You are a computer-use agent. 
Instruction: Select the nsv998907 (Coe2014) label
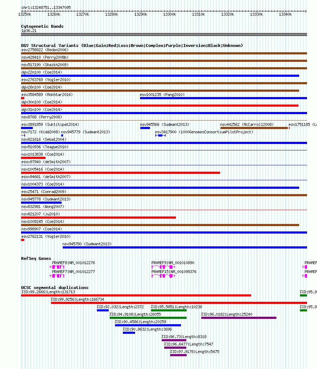point(42,229)
